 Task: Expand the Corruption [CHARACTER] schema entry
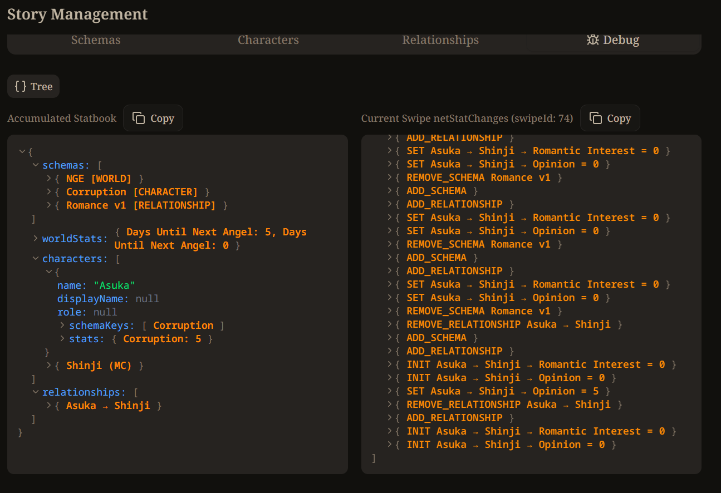(x=50, y=192)
